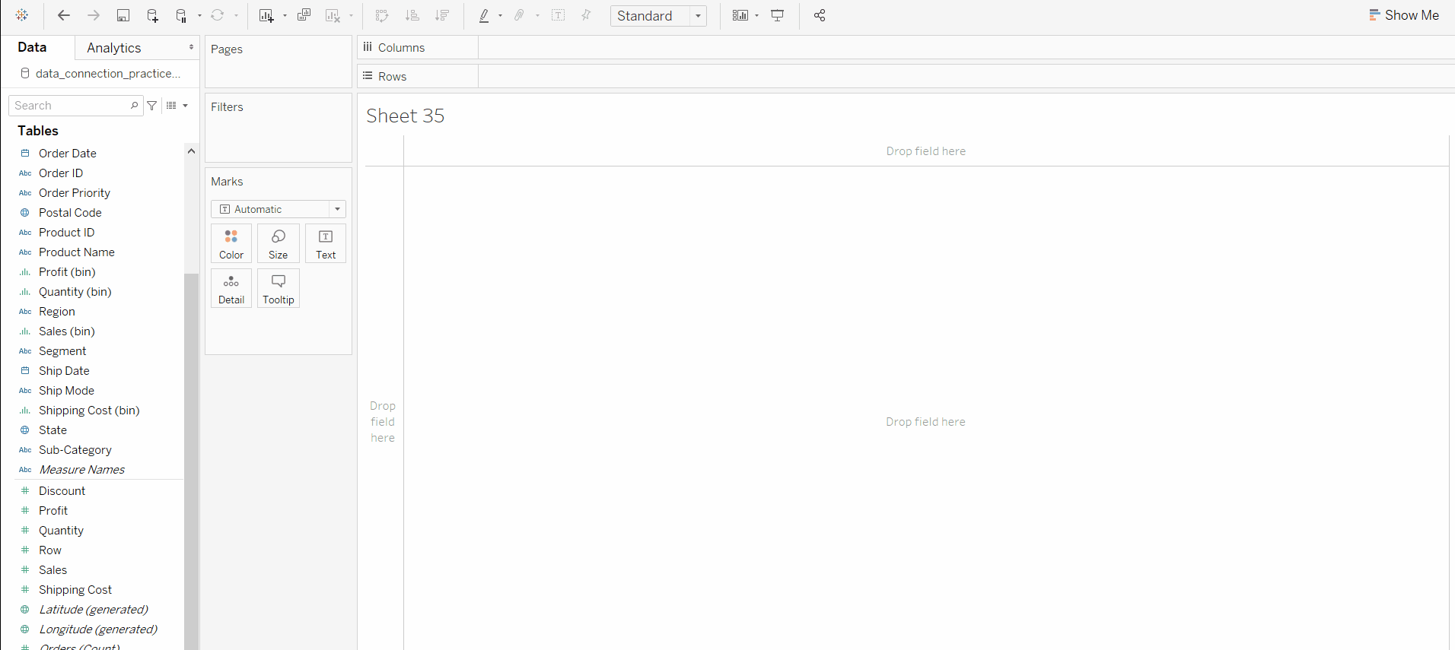Viewport: 1455px width, 650px height.
Task: Add a new data source from toolbar
Action: pyautogui.click(x=153, y=15)
